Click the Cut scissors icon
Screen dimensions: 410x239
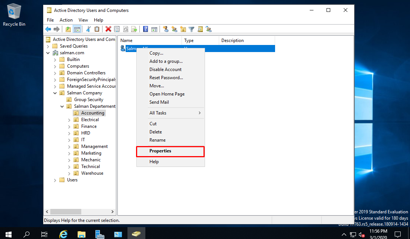pyautogui.click(x=88, y=29)
